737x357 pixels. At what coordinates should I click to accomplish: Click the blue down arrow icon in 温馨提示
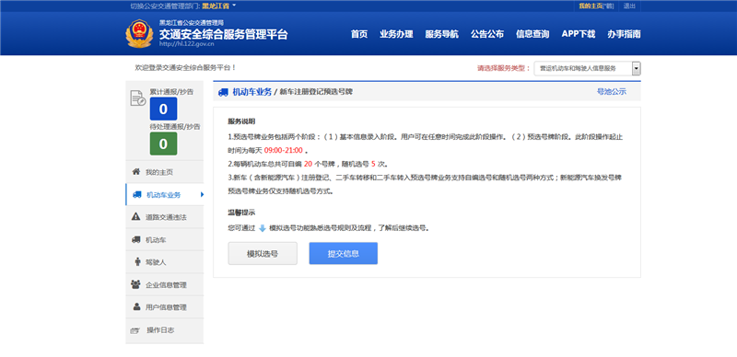[x=263, y=229]
